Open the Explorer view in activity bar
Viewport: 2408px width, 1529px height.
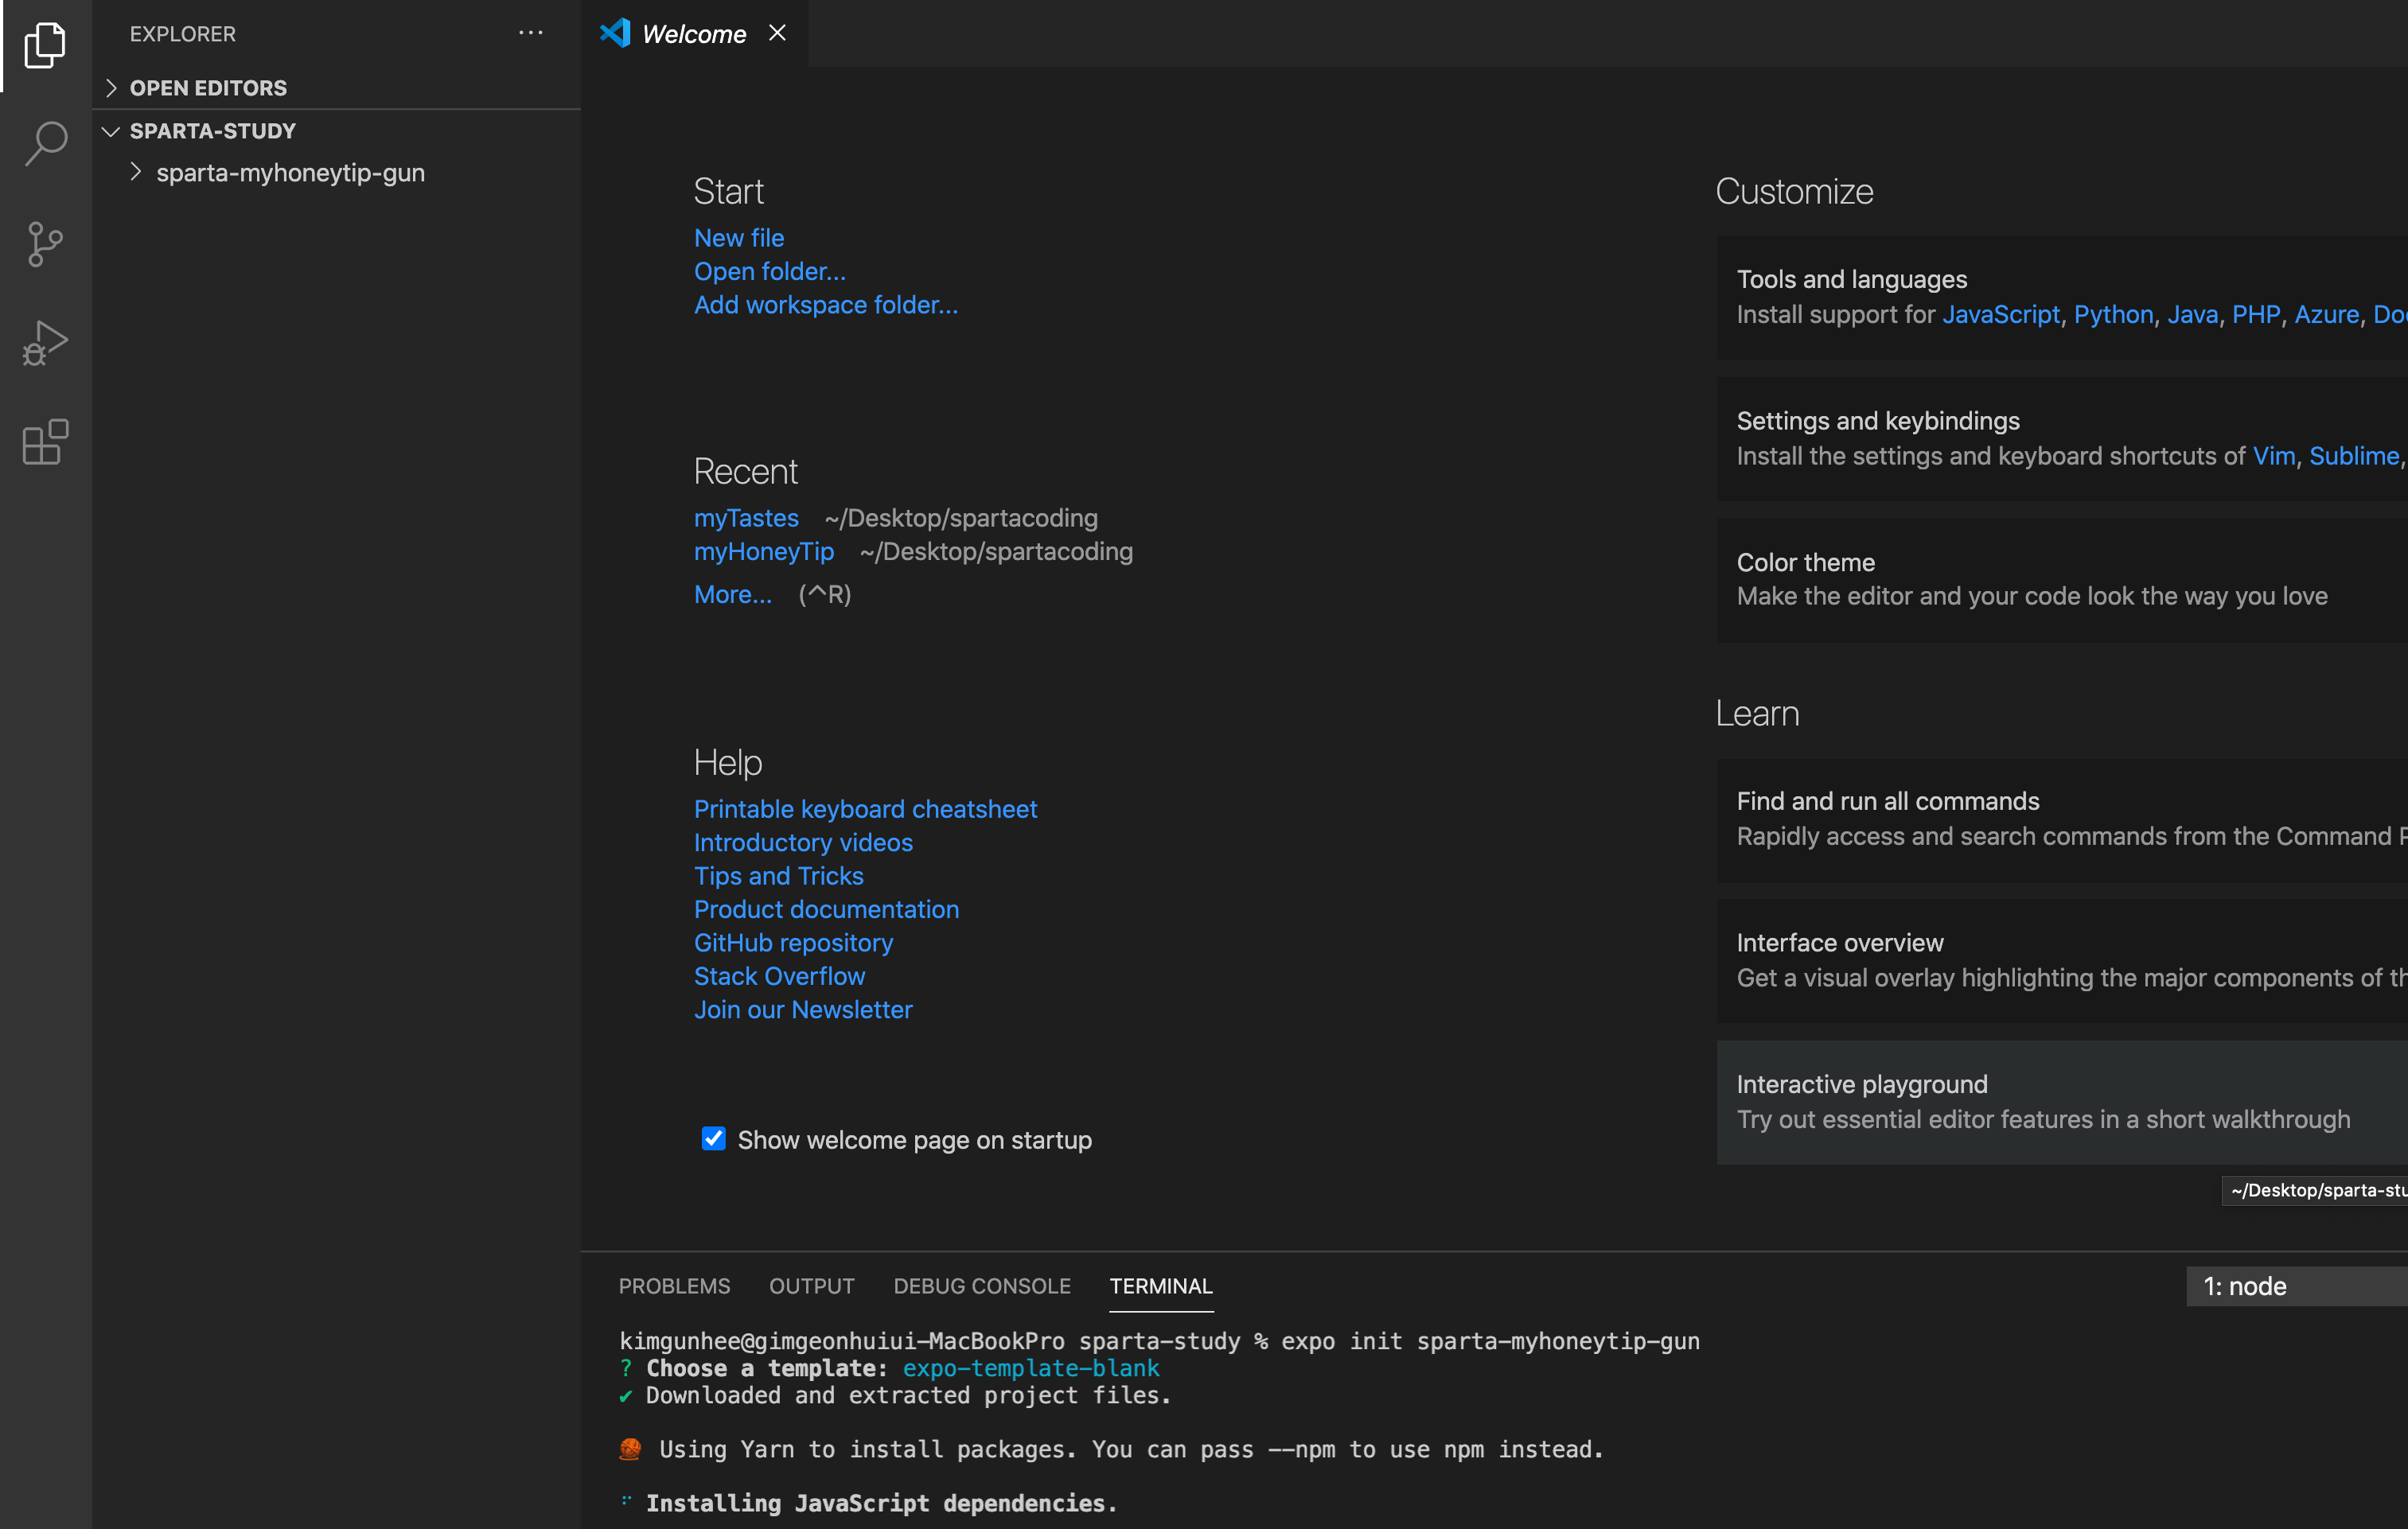click(45, 45)
